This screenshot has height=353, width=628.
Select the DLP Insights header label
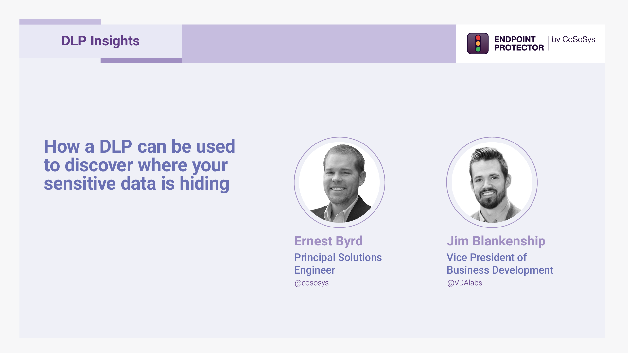[x=100, y=41]
